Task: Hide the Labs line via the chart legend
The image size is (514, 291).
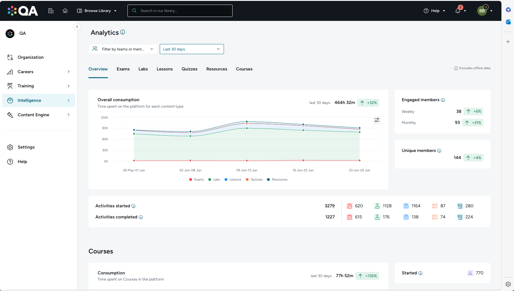Action: click(x=214, y=179)
